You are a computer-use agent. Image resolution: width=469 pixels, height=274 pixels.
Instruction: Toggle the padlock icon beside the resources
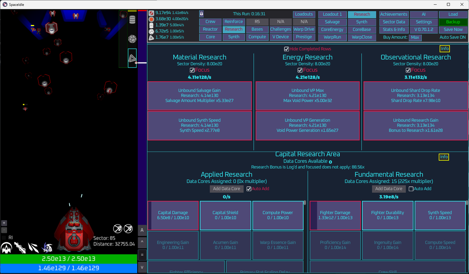click(x=201, y=13)
